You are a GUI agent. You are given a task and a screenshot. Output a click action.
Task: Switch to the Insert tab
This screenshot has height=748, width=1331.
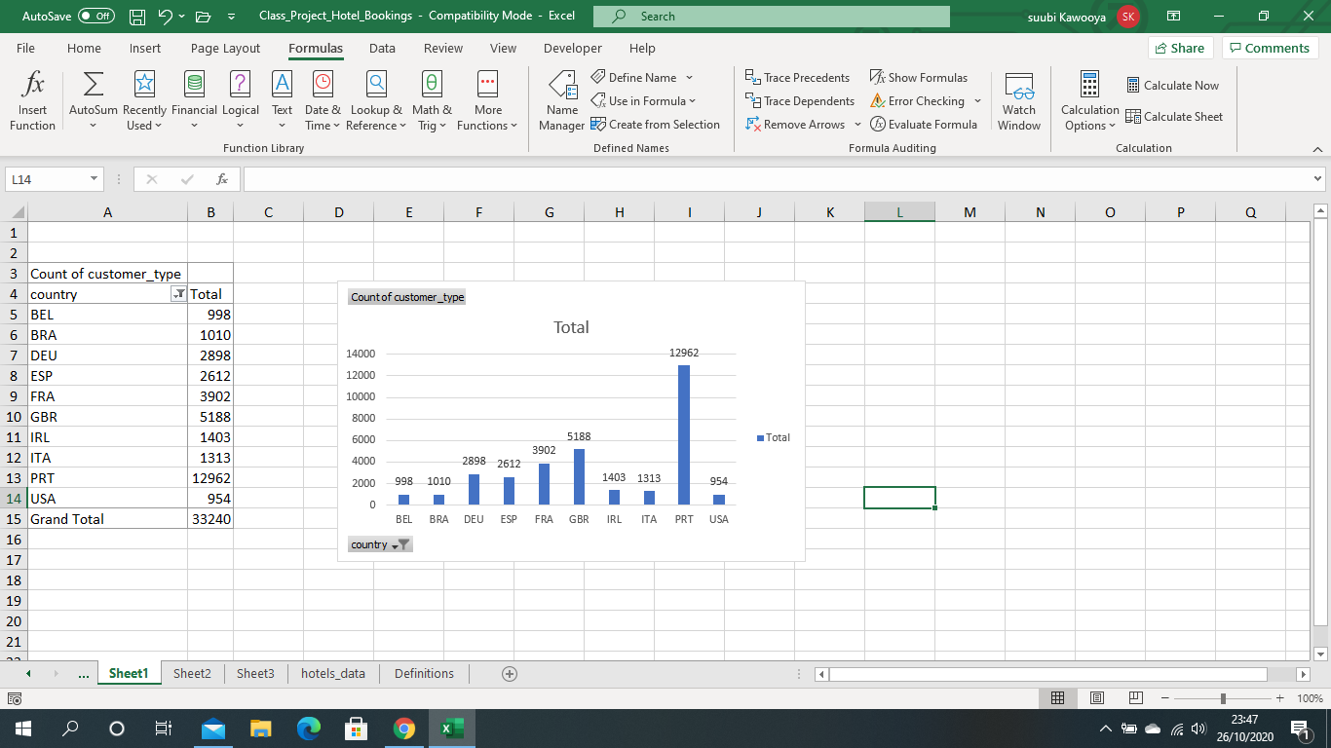tap(145, 49)
